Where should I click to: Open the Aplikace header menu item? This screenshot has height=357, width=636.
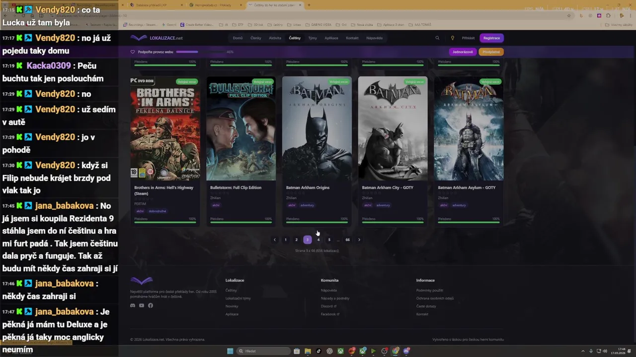tap(331, 38)
